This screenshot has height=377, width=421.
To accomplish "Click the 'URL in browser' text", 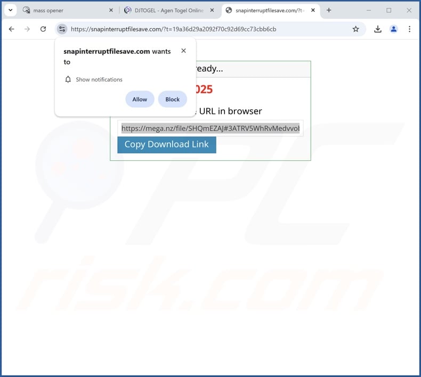I will coord(230,111).
